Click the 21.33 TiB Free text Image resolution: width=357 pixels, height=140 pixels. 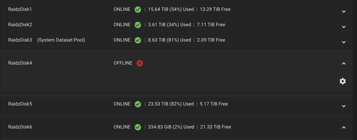[216, 127]
